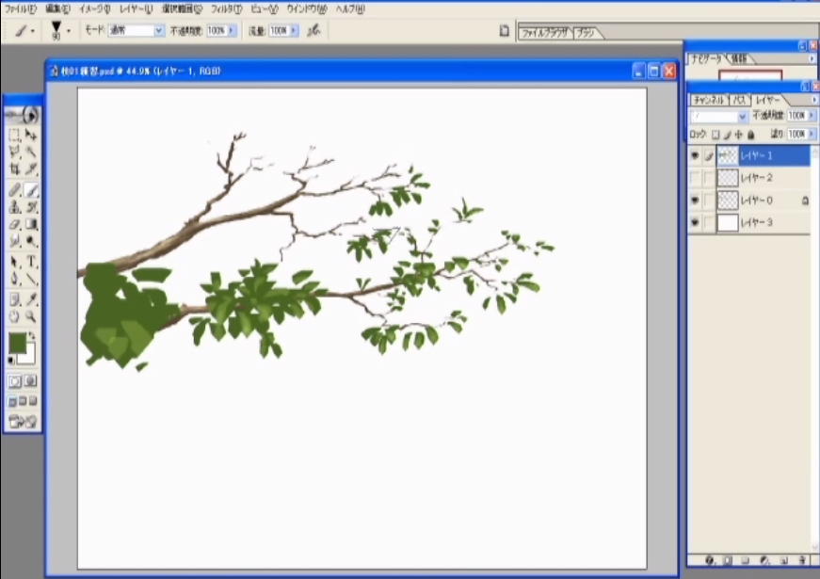Open layer blend mode dropdown in Layers panel
The image size is (820, 579).
(x=742, y=116)
